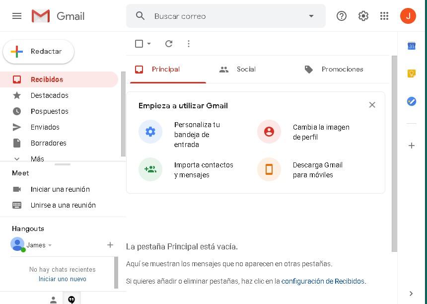Close the Empieza a utilizar Gmail card

[372, 105]
